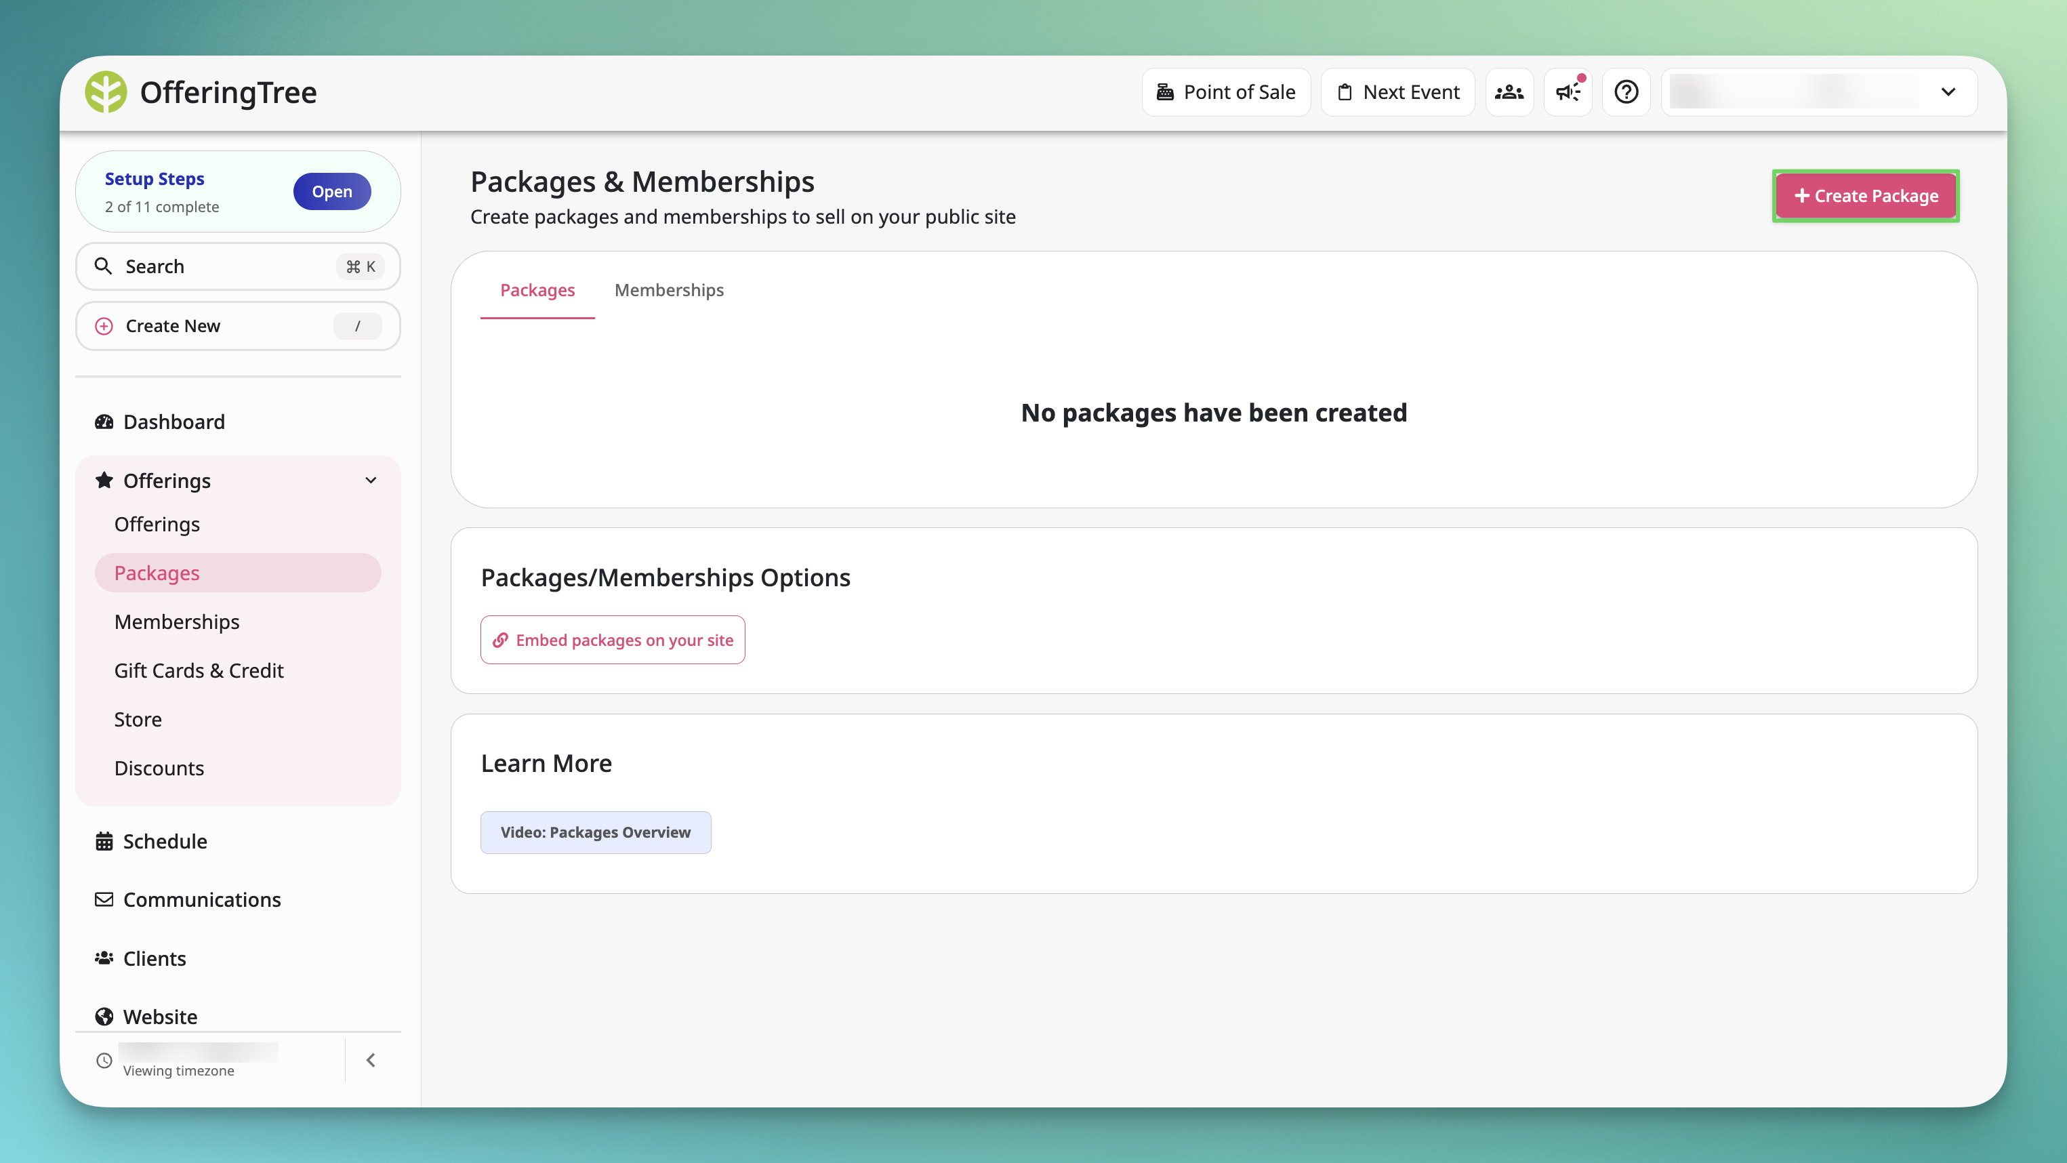Open Offerings sub-item in sidebar

tap(157, 524)
